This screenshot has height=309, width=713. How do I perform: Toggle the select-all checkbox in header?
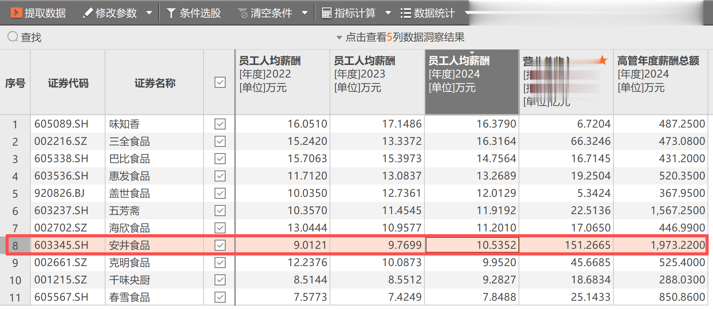pyautogui.click(x=220, y=82)
